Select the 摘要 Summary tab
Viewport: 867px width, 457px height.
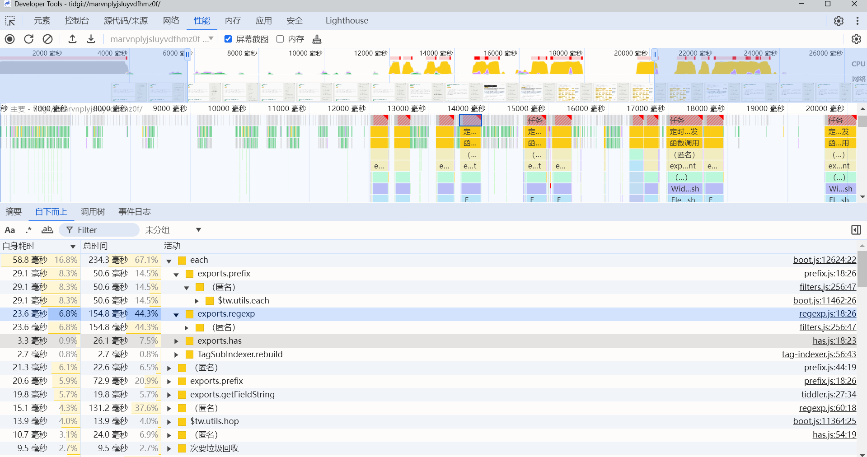pyautogui.click(x=14, y=212)
